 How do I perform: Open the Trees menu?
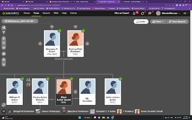click(36, 13)
